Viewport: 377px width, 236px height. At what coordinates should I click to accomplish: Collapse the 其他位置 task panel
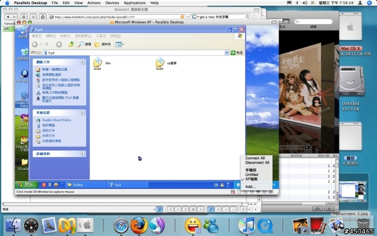click(82, 113)
